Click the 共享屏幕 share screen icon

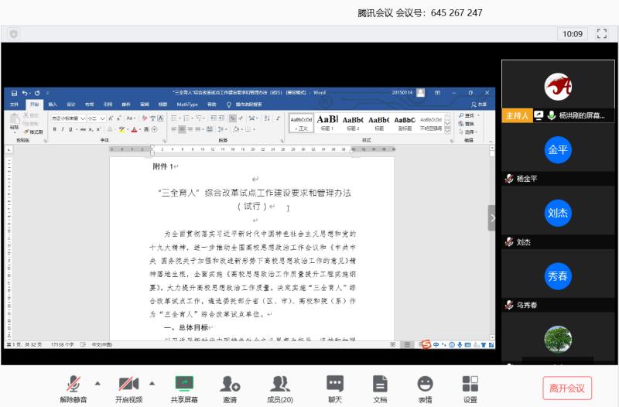[184, 384]
